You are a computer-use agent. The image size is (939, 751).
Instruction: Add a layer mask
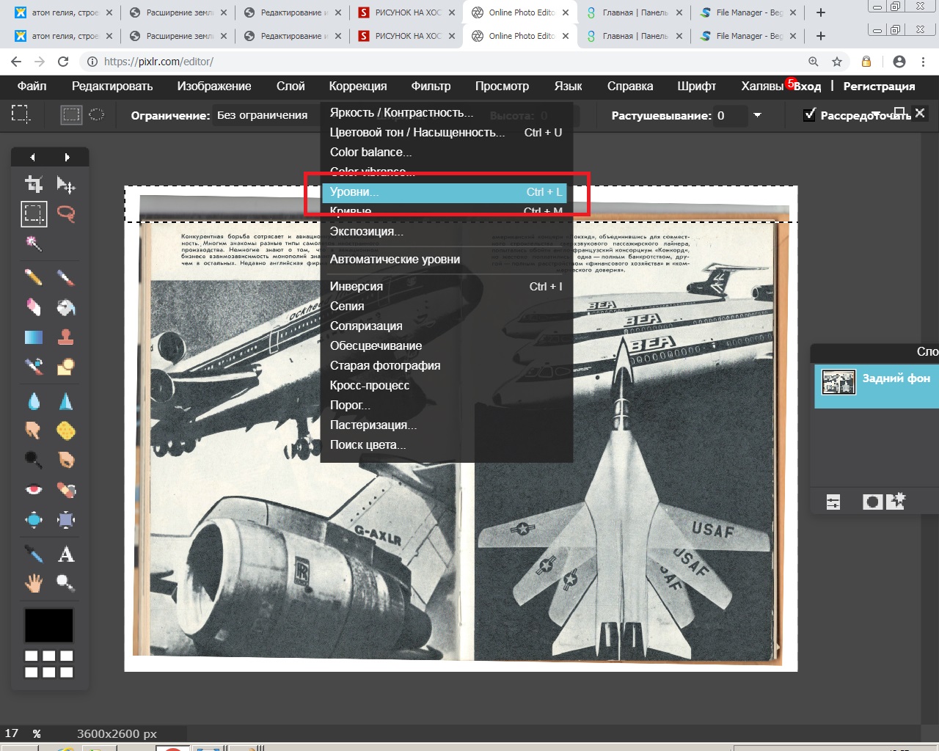tap(872, 502)
